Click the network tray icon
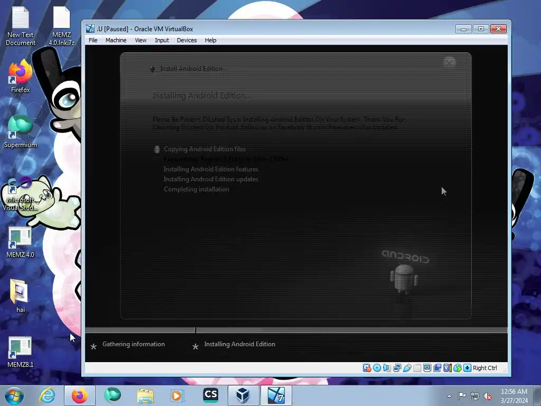The width and height of the screenshot is (541, 406). click(x=475, y=396)
